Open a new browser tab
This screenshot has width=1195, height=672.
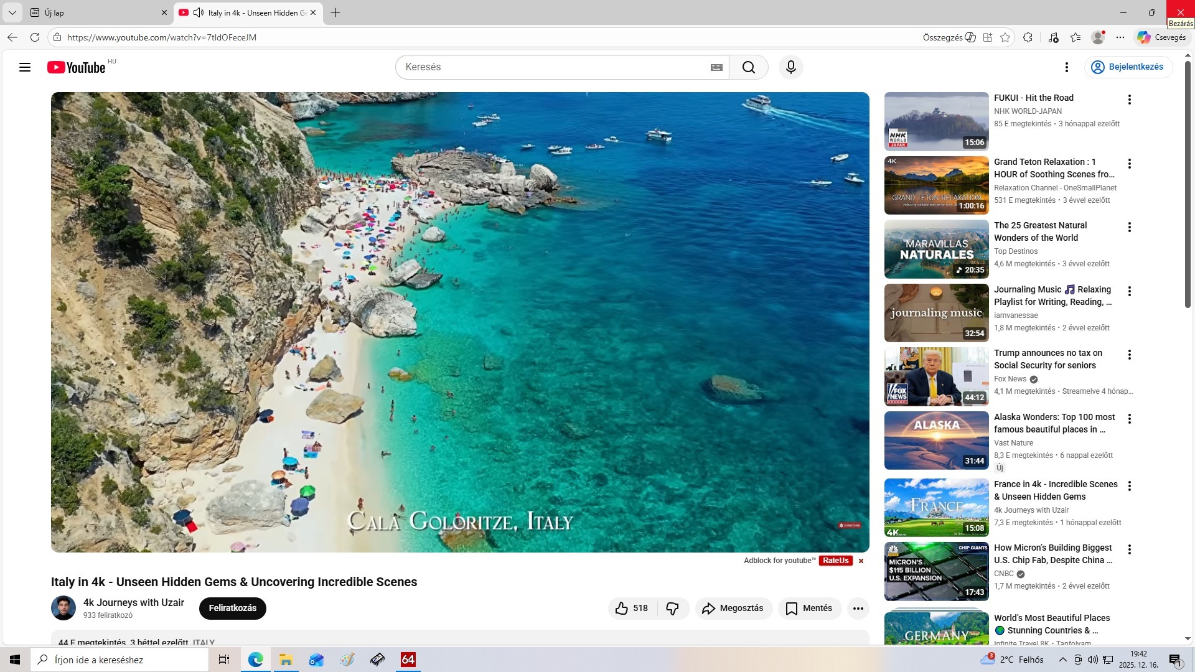pyautogui.click(x=335, y=12)
